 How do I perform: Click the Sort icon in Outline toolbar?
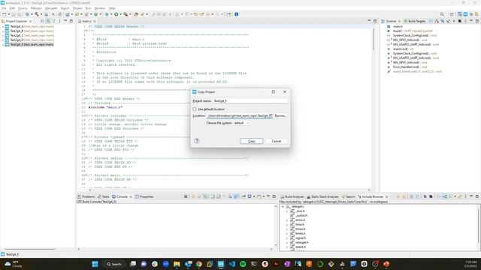437,21
